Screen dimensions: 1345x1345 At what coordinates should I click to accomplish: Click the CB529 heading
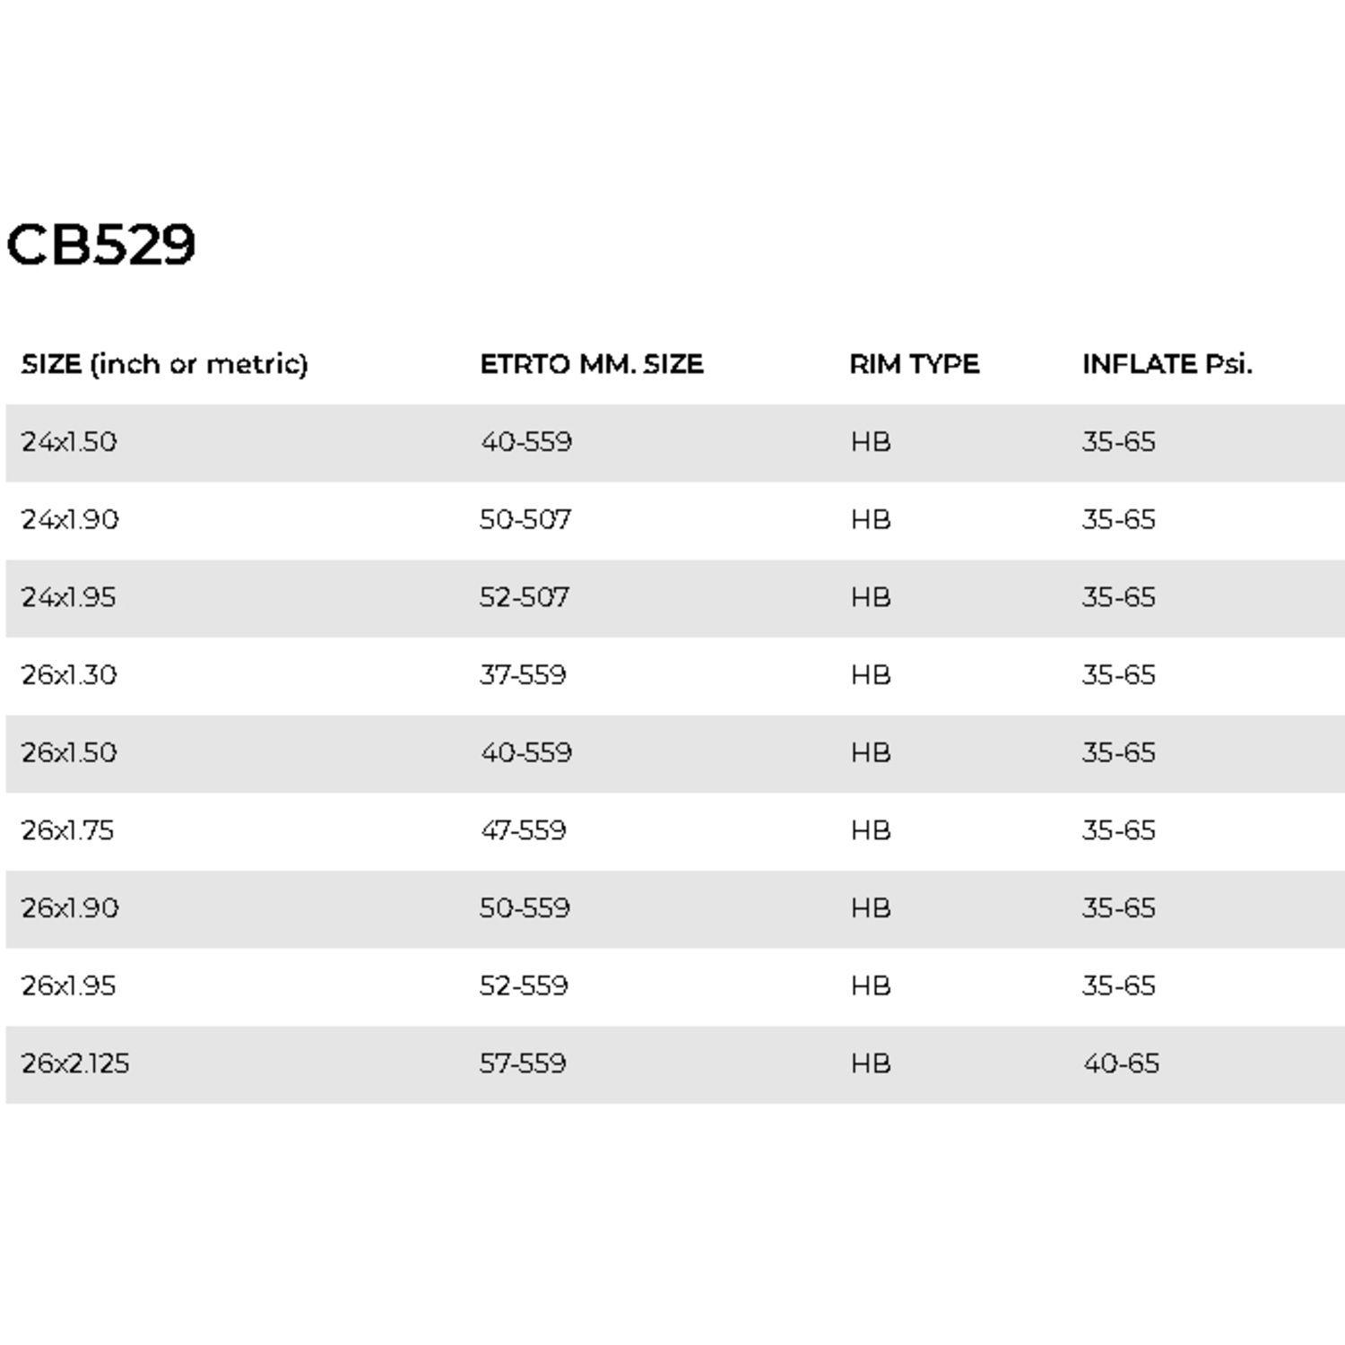101,244
